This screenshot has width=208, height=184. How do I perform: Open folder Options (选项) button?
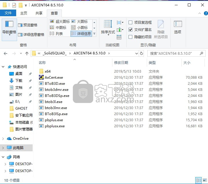coord(178,27)
